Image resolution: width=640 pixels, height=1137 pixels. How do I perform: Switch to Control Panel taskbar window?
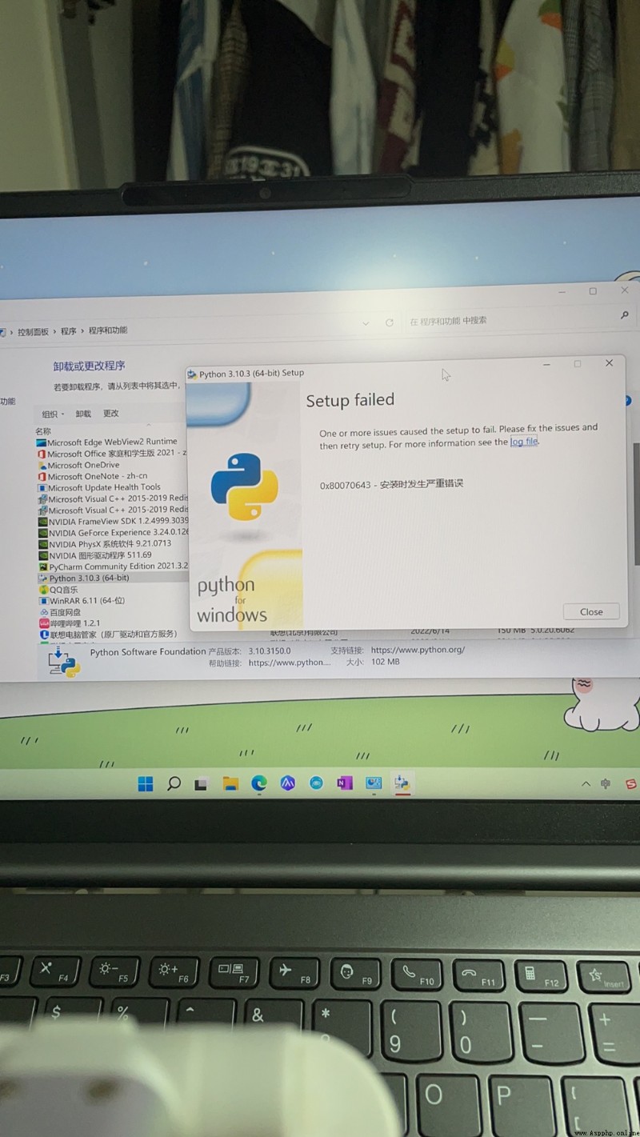tap(374, 783)
